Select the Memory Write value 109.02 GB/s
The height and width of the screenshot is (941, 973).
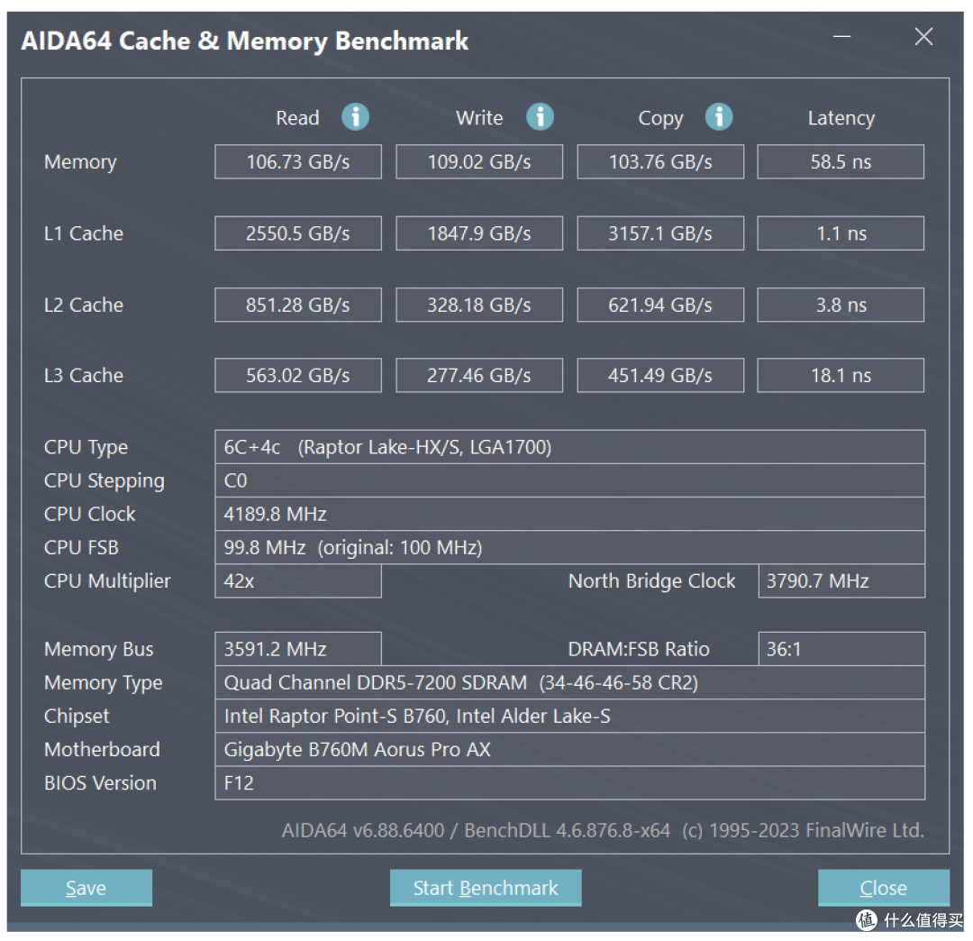pos(479,162)
